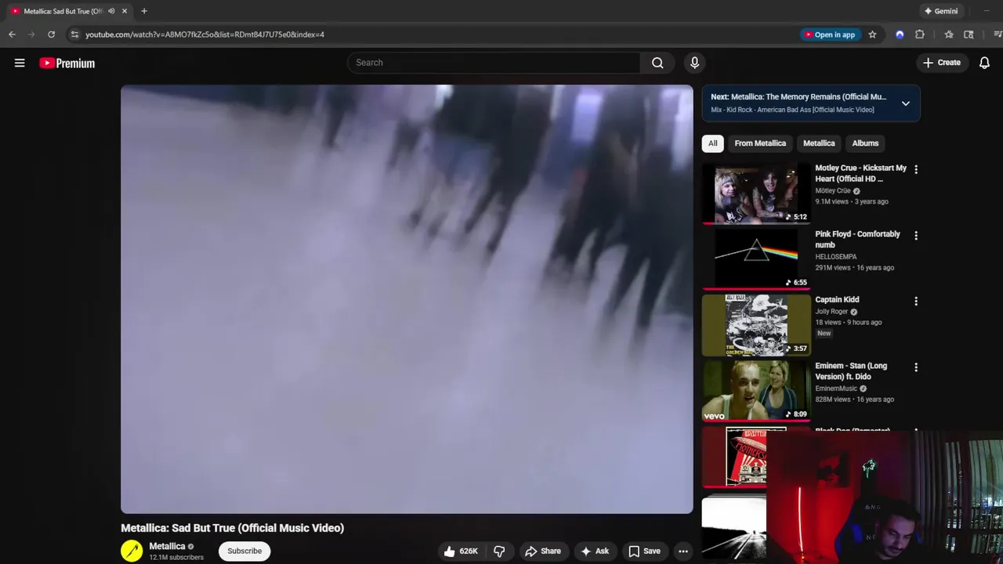Open the Ask AI feature
This screenshot has width=1003, height=564.
click(594, 551)
